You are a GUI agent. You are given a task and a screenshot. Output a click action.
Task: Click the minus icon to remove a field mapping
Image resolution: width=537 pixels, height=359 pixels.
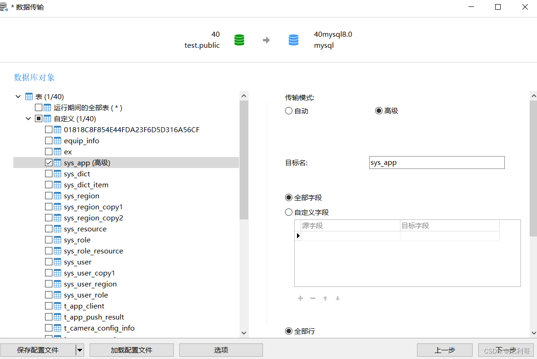[x=313, y=298]
